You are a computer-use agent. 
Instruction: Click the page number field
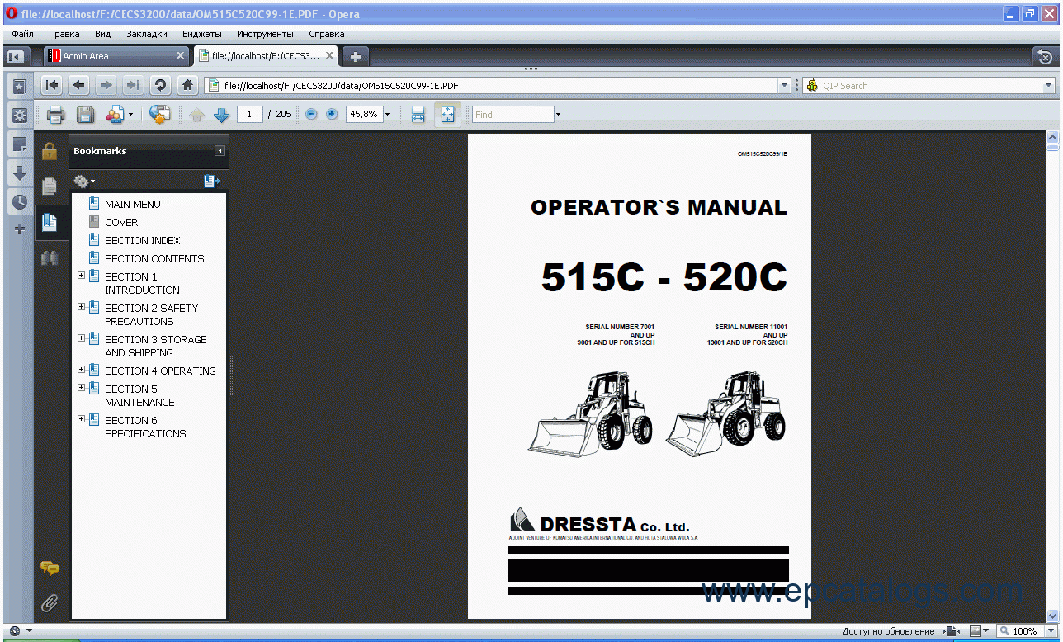point(250,115)
